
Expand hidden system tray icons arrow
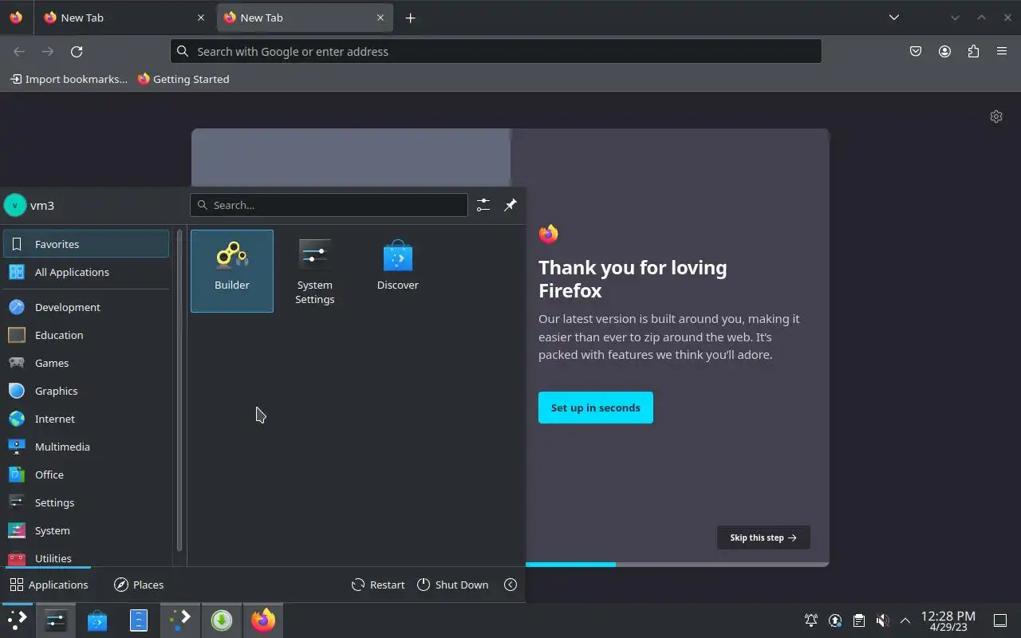point(905,620)
